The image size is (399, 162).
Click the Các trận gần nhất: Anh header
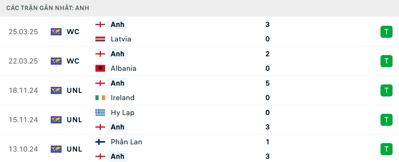48,8
